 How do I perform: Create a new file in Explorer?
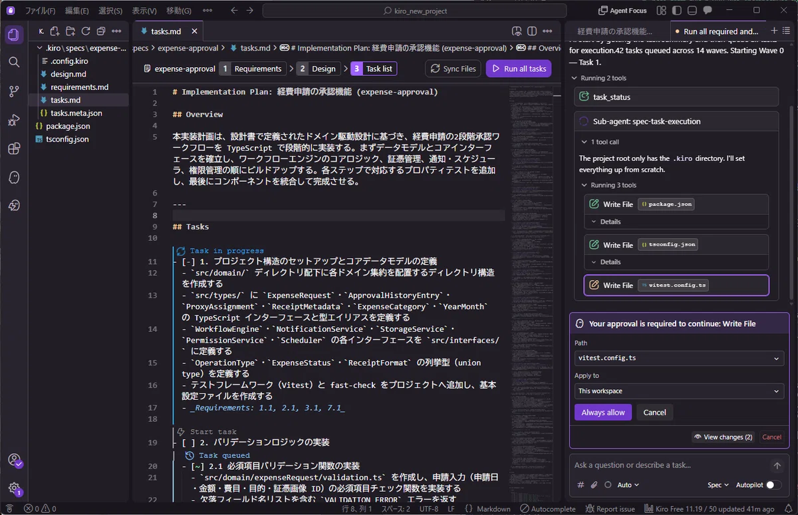tap(55, 31)
